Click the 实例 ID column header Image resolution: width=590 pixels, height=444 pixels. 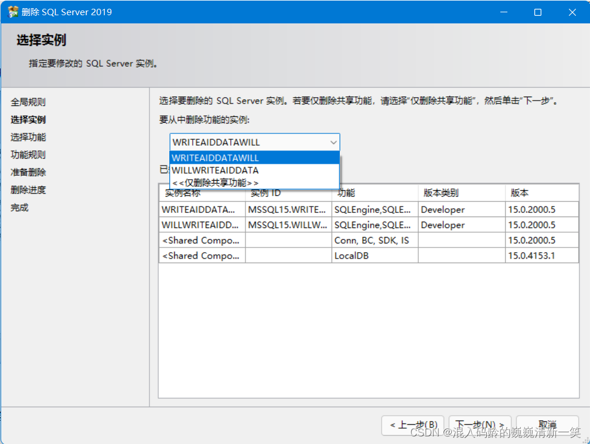coord(288,193)
